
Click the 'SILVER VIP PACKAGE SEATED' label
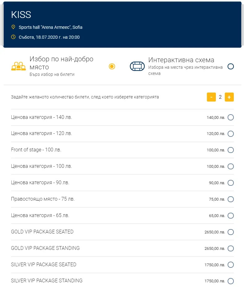pos(44,264)
